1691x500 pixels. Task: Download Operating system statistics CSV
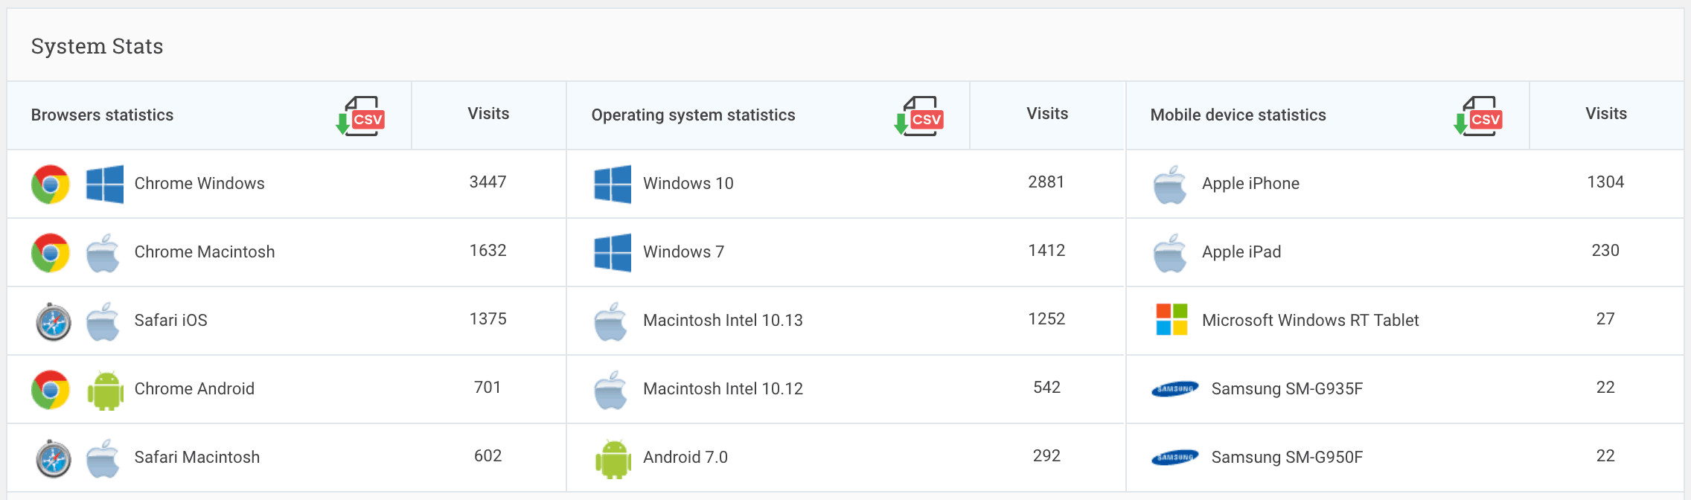click(x=919, y=116)
